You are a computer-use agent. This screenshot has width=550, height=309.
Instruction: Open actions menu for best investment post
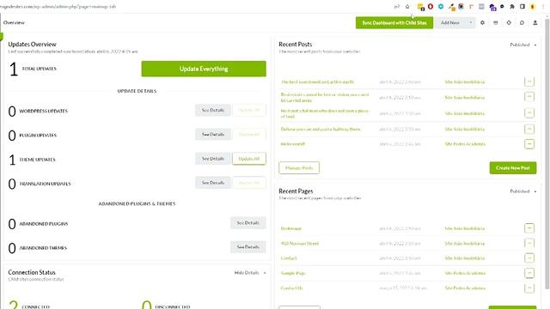(x=529, y=82)
